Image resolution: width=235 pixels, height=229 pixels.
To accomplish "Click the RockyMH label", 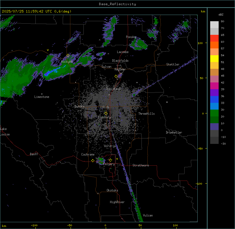I will [x=67, y=62].
